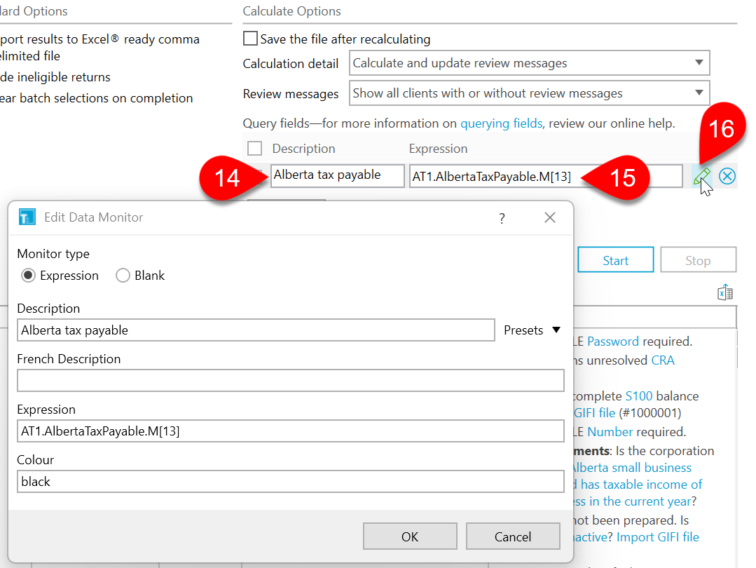The width and height of the screenshot is (756, 568).
Task: Click the GIFI file link beside #1000001
Action: (594, 412)
